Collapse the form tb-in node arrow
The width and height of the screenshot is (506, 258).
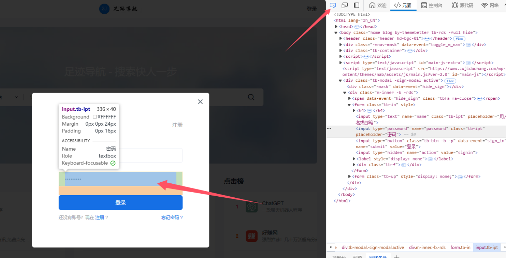[x=349, y=105]
